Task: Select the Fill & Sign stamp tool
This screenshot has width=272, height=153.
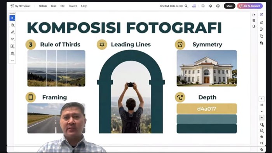Action: (12, 53)
